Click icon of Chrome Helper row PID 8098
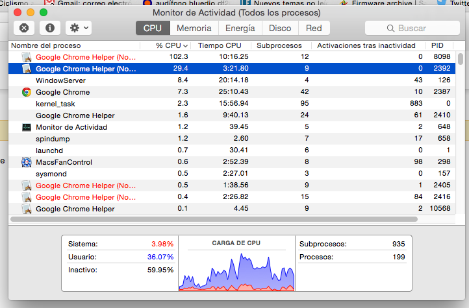 coord(27,57)
